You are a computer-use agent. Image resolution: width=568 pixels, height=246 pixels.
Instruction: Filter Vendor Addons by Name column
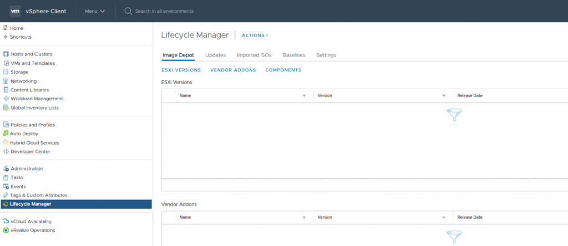click(304, 218)
